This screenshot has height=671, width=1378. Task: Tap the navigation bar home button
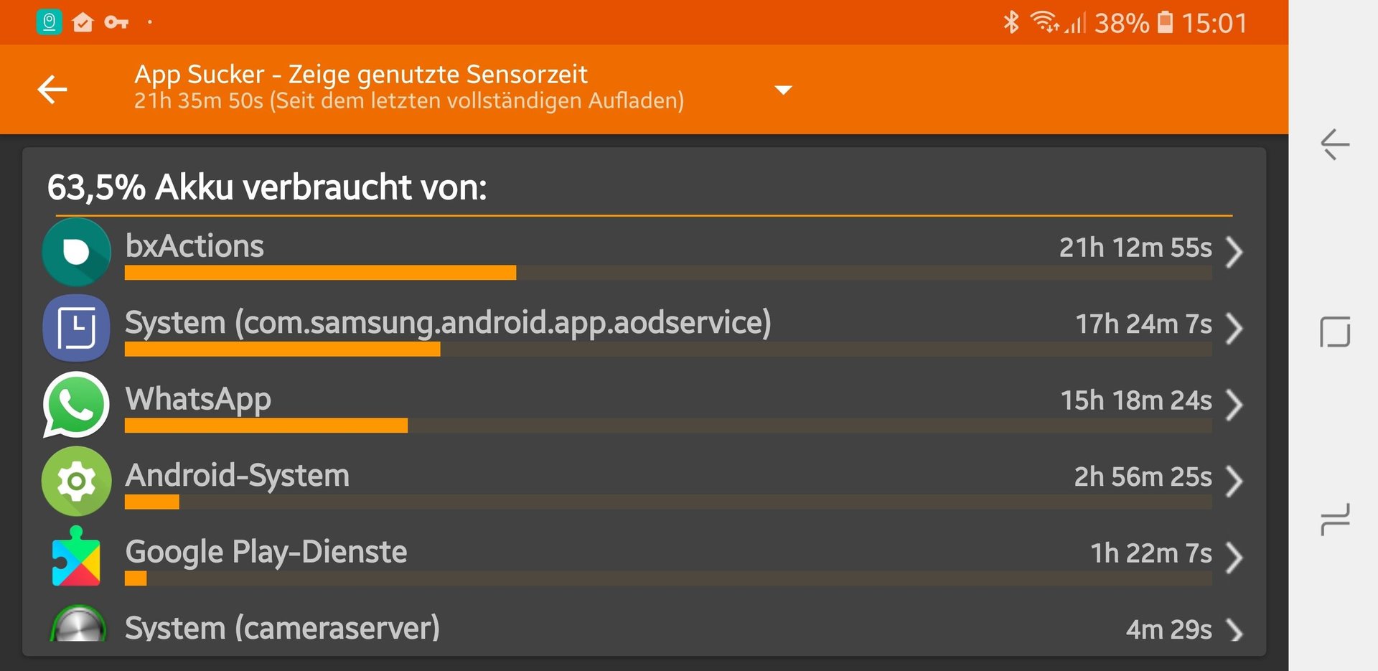point(1335,332)
